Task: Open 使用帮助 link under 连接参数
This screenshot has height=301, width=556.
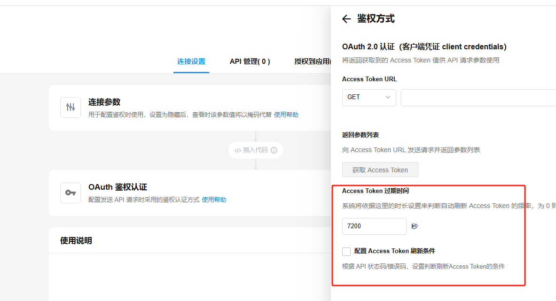Action: coord(286,115)
